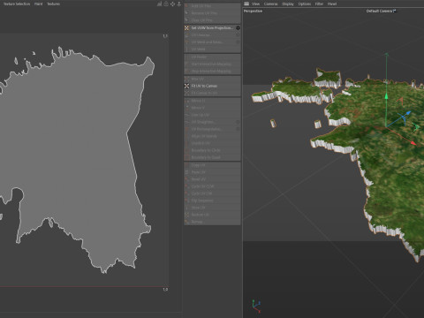Open the Textures menu in UV editor
This screenshot has width=424, height=318.
pos(54,4)
